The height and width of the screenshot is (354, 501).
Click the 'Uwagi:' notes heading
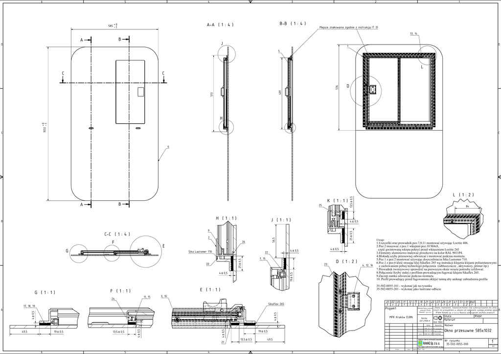381,239
